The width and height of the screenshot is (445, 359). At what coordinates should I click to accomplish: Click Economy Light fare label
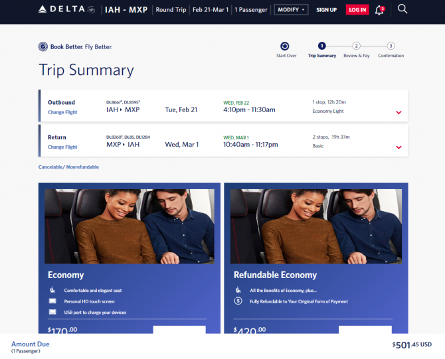pos(328,111)
